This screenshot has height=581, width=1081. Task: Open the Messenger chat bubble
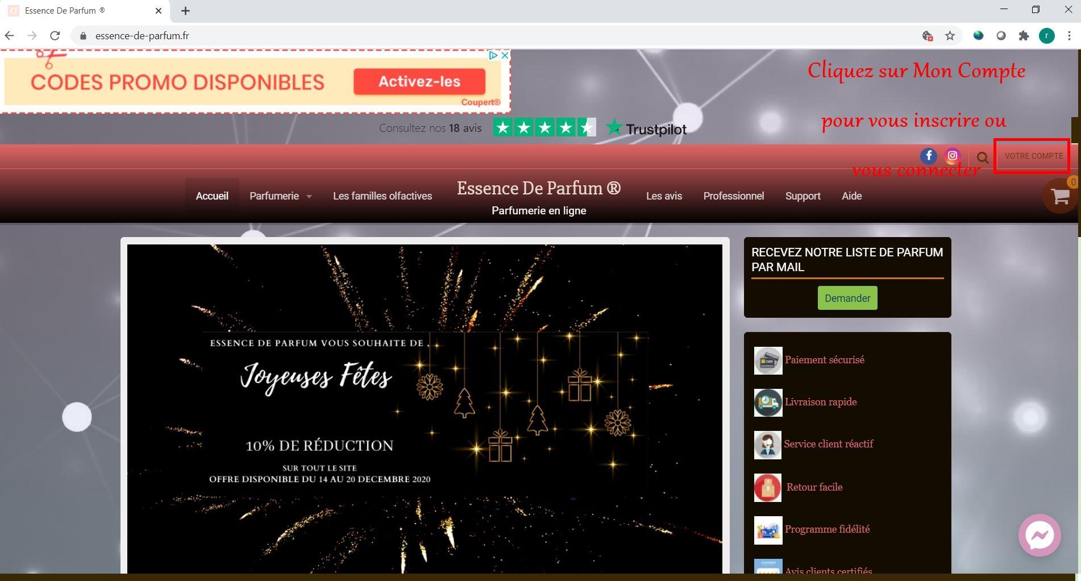coord(1040,536)
